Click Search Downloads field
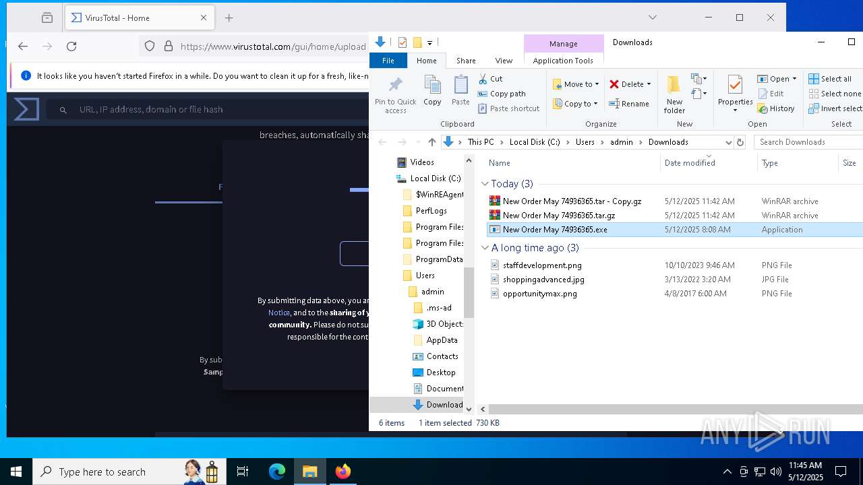 tap(808, 142)
